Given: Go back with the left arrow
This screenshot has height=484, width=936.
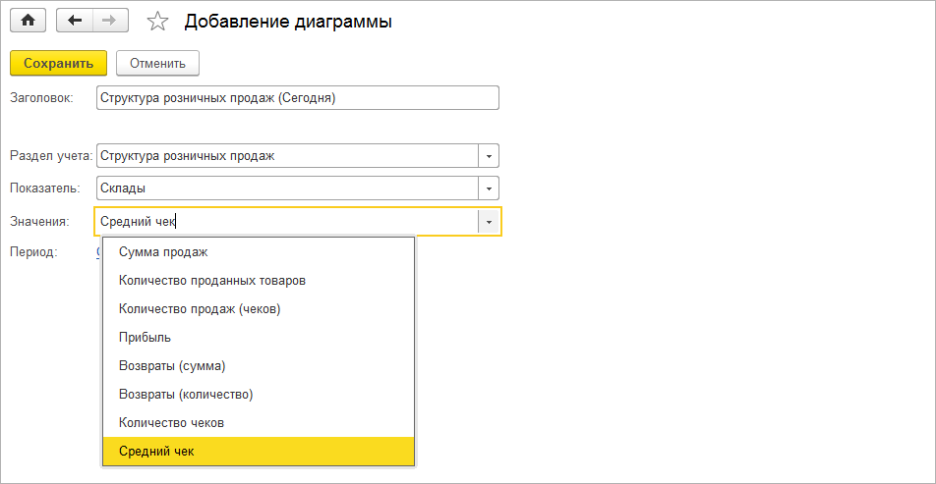Looking at the screenshot, I should pos(75,21).
